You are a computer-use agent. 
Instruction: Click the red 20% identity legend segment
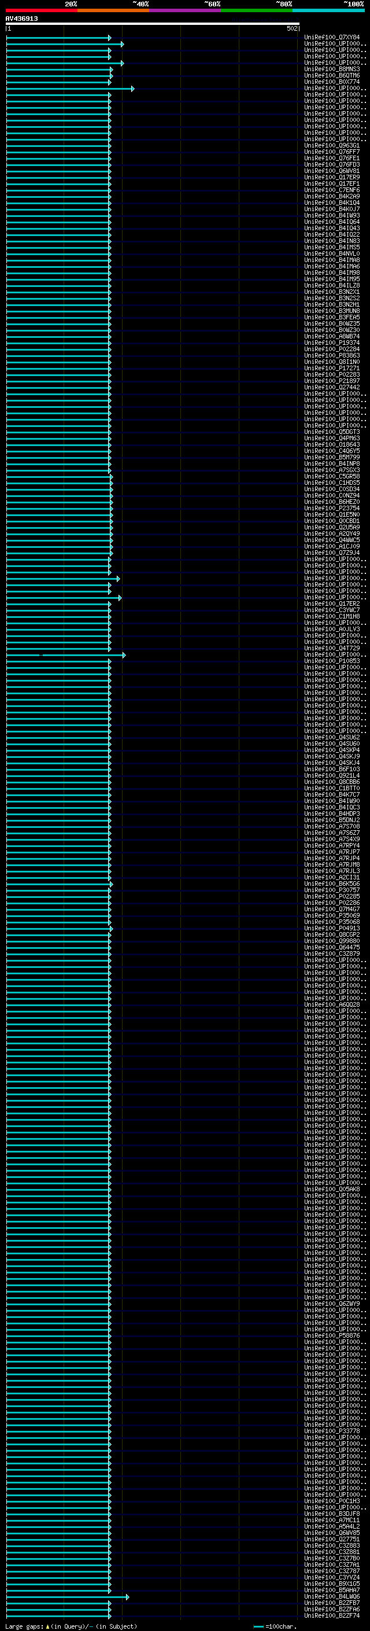[x=42, y=10]
